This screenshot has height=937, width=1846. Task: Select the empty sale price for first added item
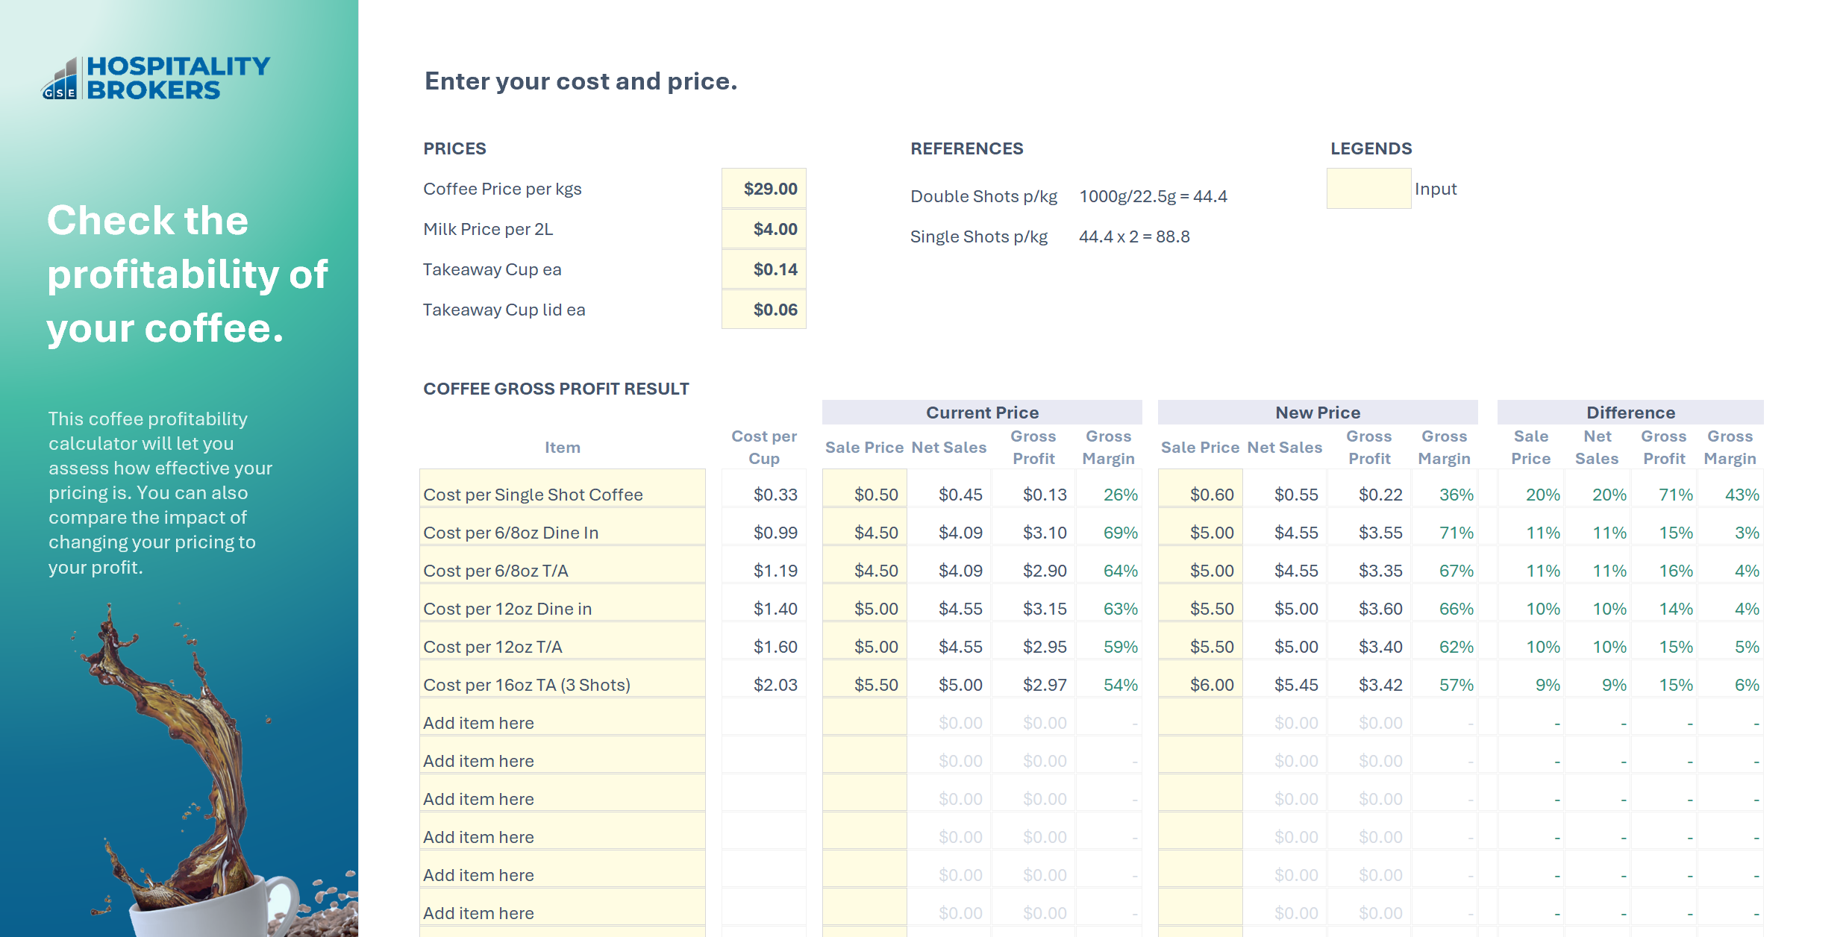[864, 717]
